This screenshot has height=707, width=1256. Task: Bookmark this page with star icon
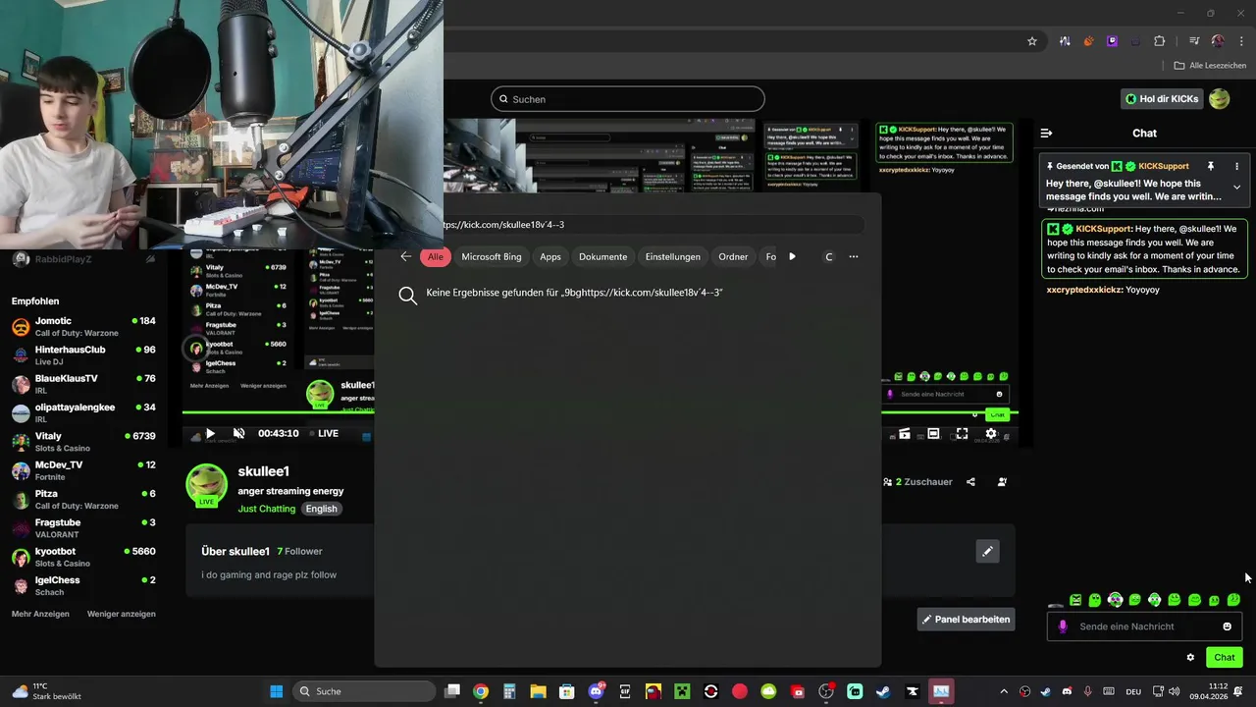click(x=1032, y=41)
